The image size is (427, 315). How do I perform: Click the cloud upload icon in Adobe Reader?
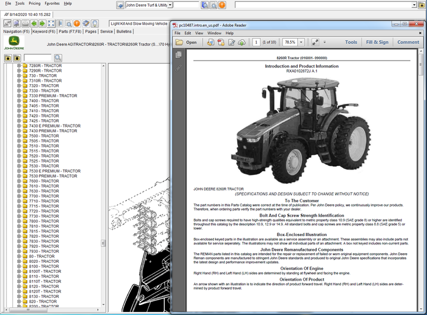click(242, 42)
